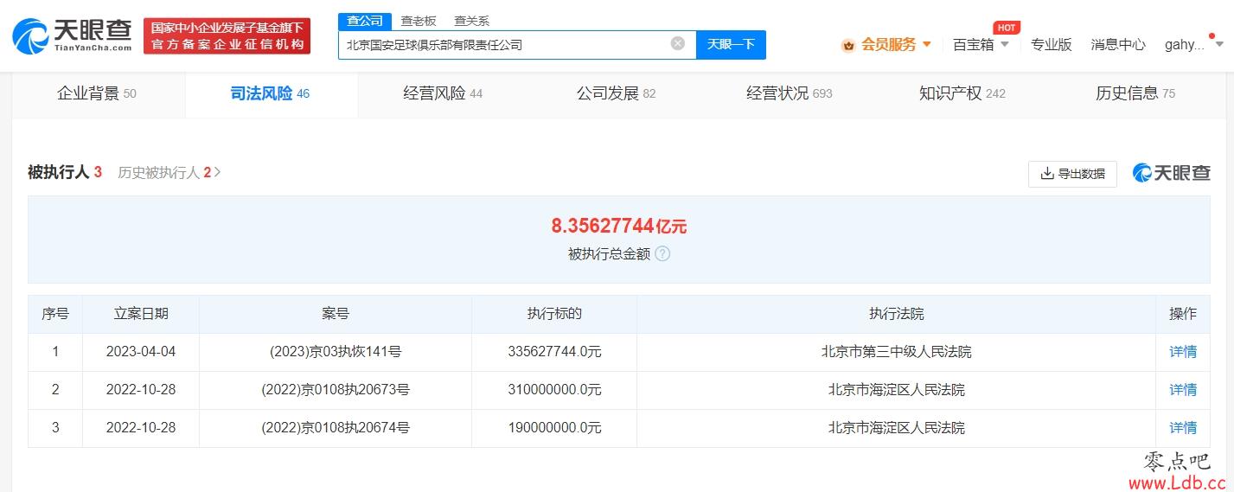Viewport: 1234px width, 492px height.
Task: Click the 操作 column header
Action: (x=1183, y=314)
